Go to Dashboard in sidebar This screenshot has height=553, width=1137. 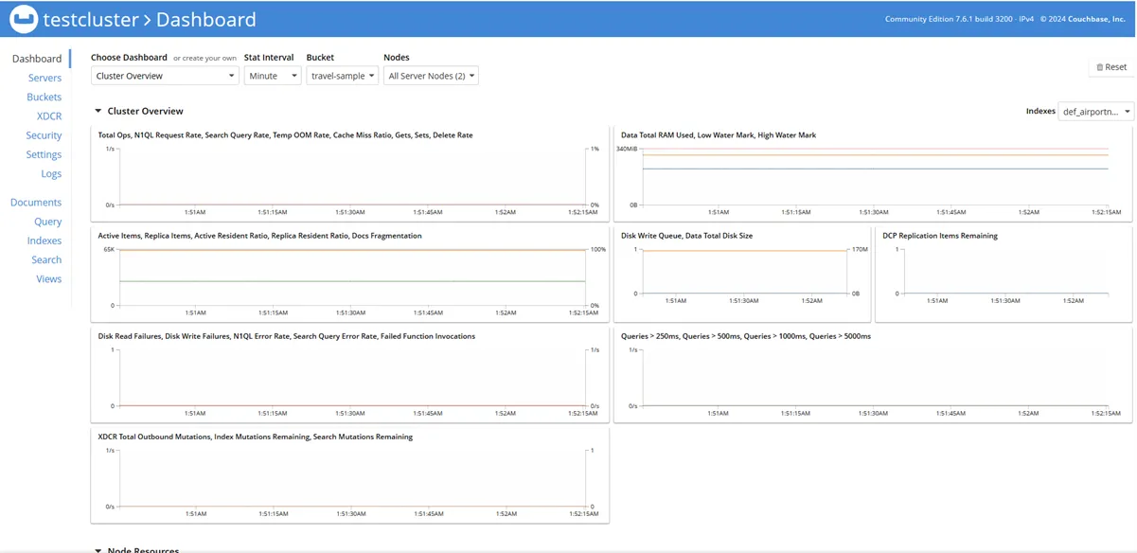(x=37, y=59)
